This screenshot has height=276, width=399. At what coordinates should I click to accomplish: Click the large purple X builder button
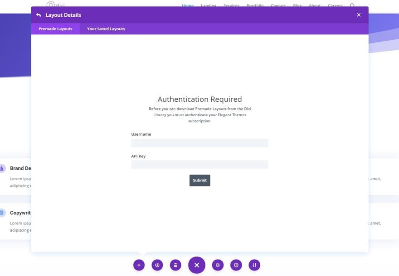pos(197,265)
